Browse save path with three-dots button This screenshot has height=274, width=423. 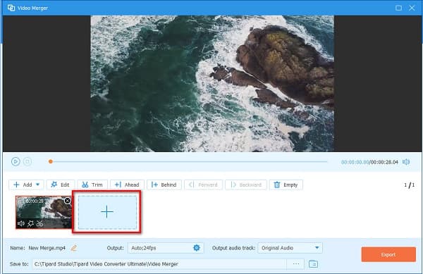[296, 263]
